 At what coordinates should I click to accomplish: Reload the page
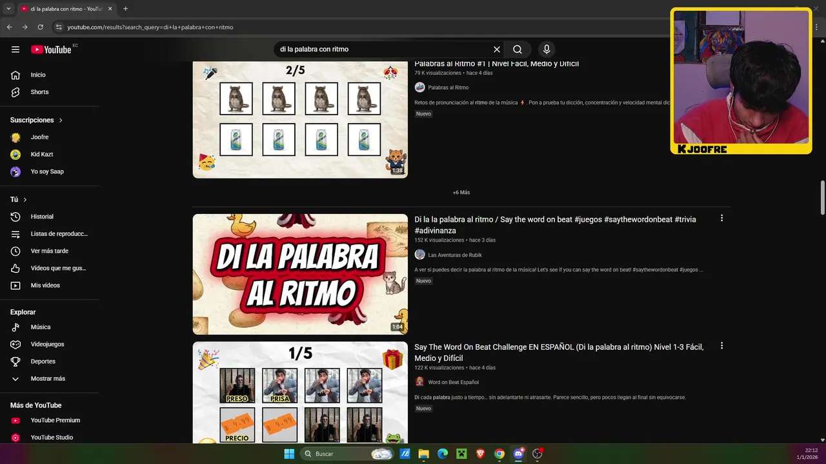(40, 27)
